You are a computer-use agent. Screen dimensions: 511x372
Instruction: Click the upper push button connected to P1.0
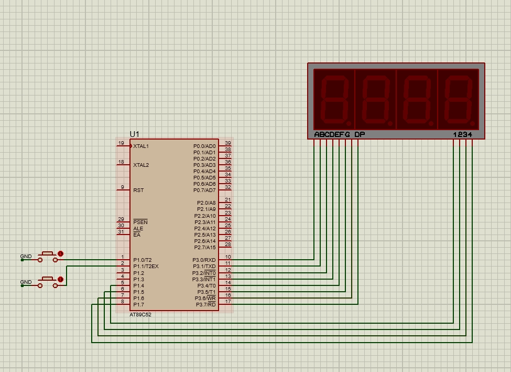tap(48, 257)
